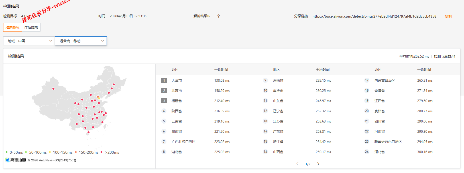
Task: Click the orange Beijing node marker on map
Action: click(98, 97)
